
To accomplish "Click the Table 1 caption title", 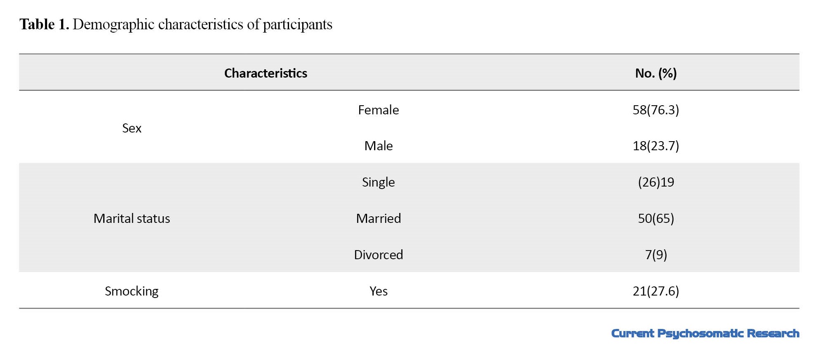I will (x=176, y=24).
